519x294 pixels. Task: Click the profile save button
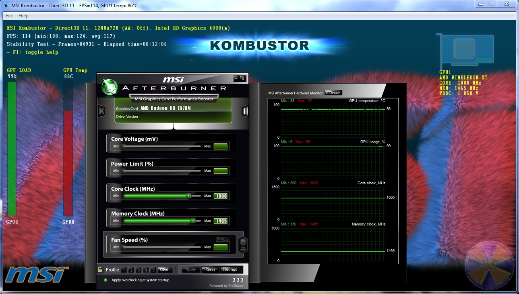point(164,270)
